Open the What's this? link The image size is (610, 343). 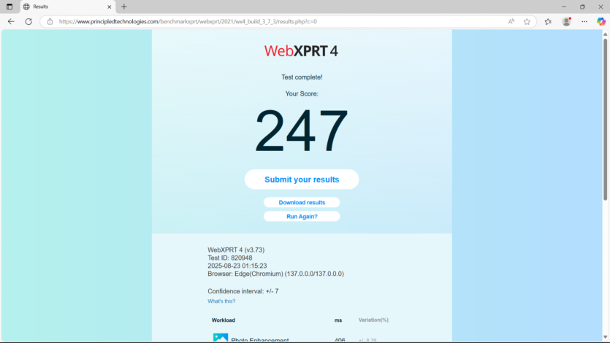point(221,301)
